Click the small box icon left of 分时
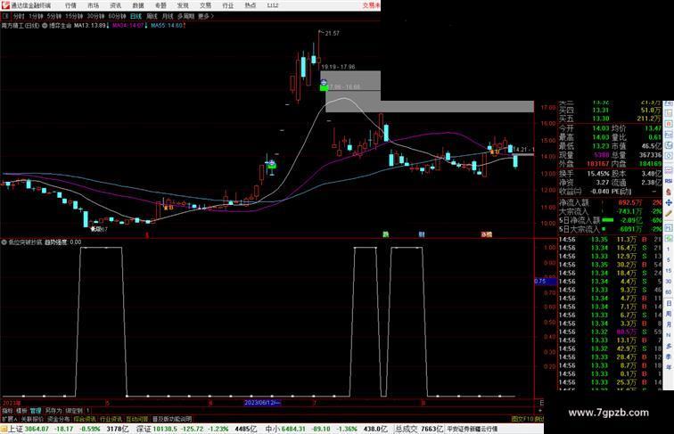The width and height of the screenshot is (674, 434). point(6,16)
